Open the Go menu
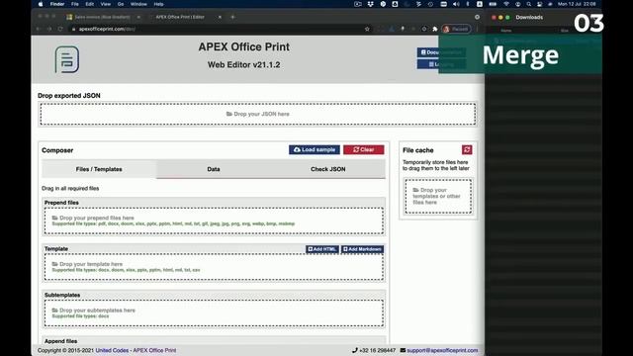 121,4
